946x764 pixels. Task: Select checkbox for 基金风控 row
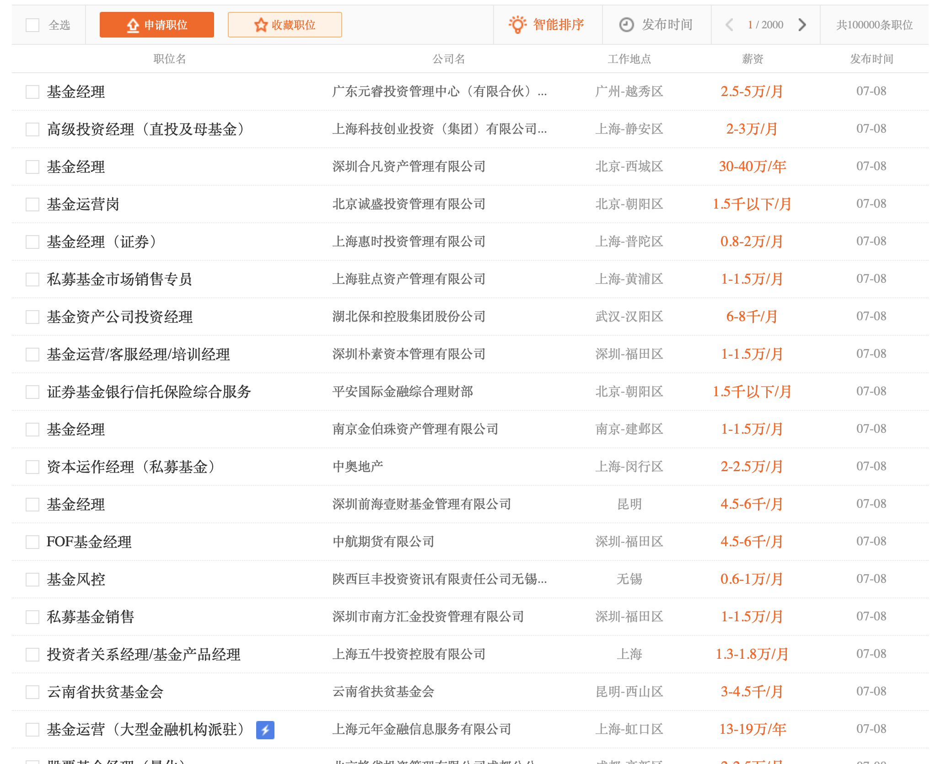pyautogui.click(x=32, y=580)
